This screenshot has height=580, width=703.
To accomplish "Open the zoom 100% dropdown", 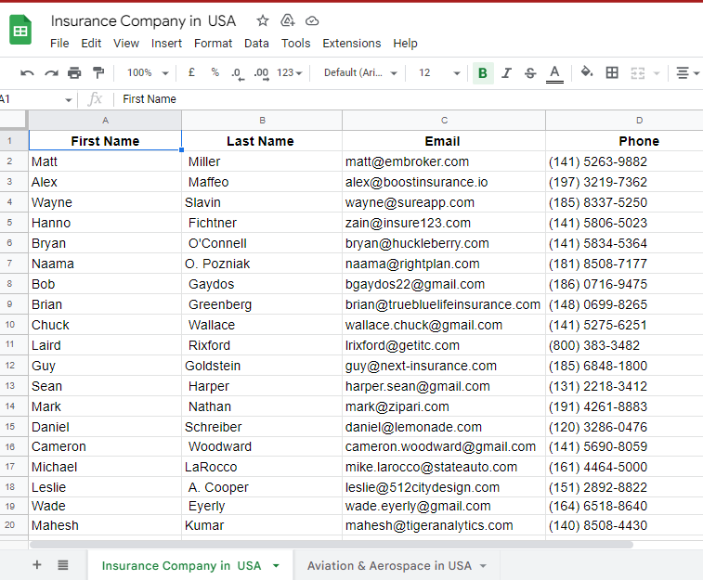I will coord(148,72).
